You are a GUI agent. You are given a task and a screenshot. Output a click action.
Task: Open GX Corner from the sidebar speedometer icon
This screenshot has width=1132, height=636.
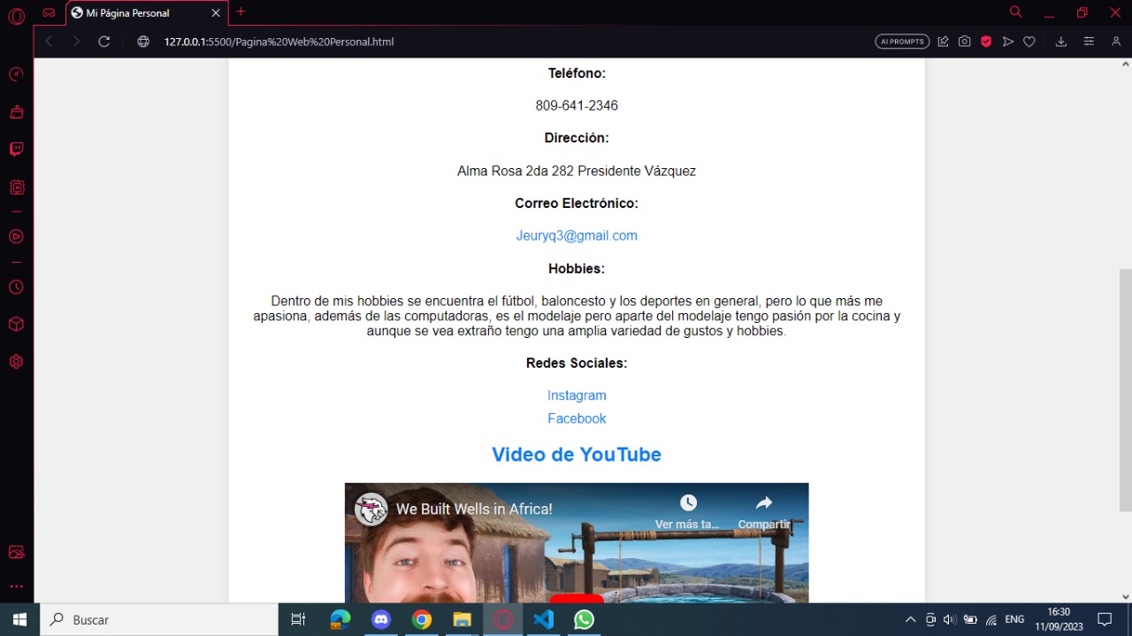click(16, 74)
